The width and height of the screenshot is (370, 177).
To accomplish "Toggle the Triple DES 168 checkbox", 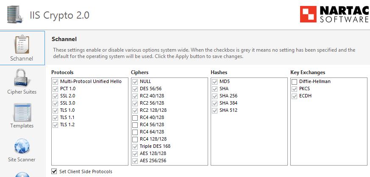I will (135, 147).
